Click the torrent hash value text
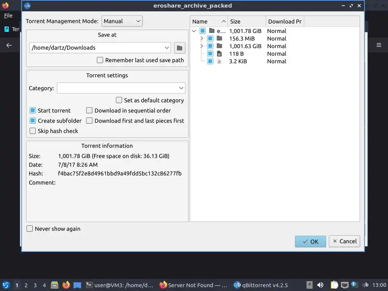 coord(120,174)
